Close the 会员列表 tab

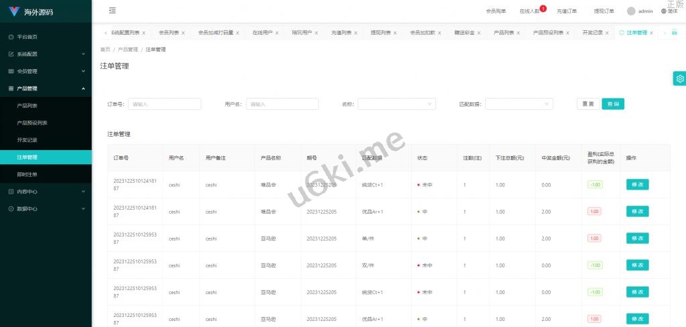pyautogui.click(x=183, y=33)
